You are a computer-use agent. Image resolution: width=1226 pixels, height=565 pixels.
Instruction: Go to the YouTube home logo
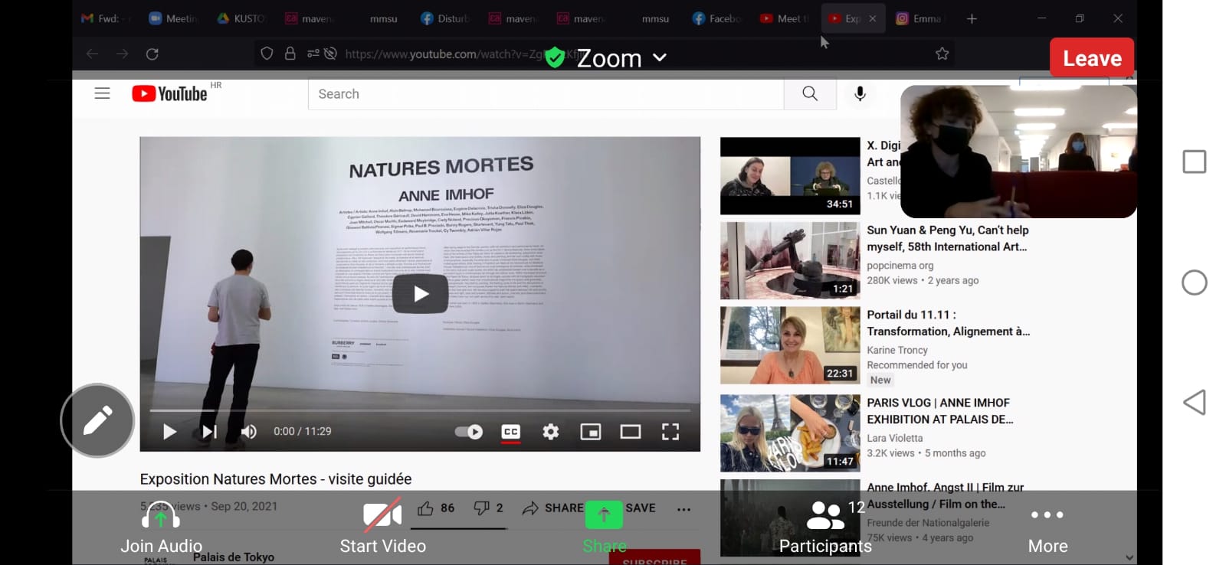[169, 93]
